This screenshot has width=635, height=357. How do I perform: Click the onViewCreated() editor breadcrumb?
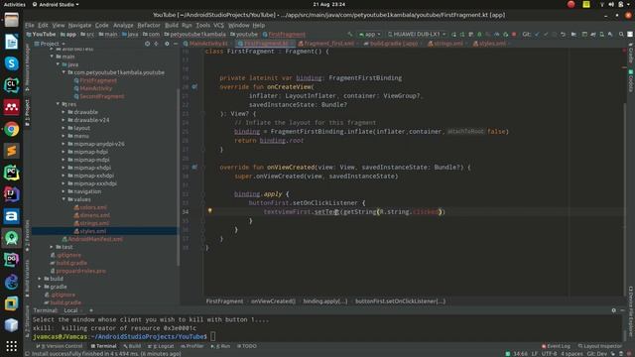273,301
